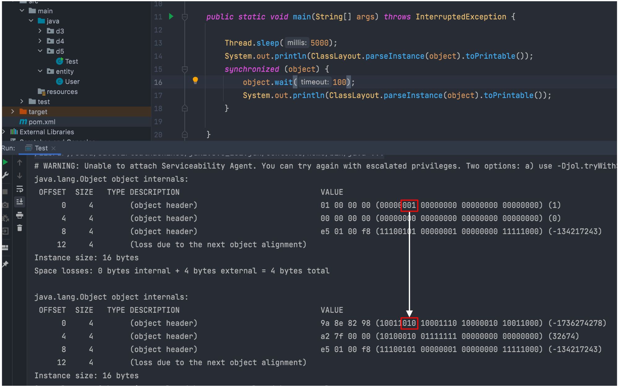
Task: Click the timeout parameter hint value 100
Action: click(339, 82)
